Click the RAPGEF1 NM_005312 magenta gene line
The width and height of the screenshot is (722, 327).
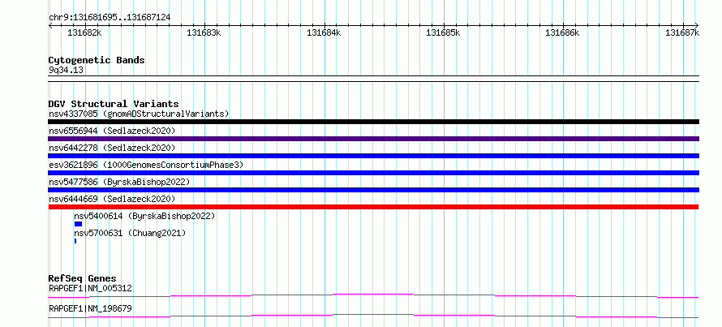coord(373,295)
